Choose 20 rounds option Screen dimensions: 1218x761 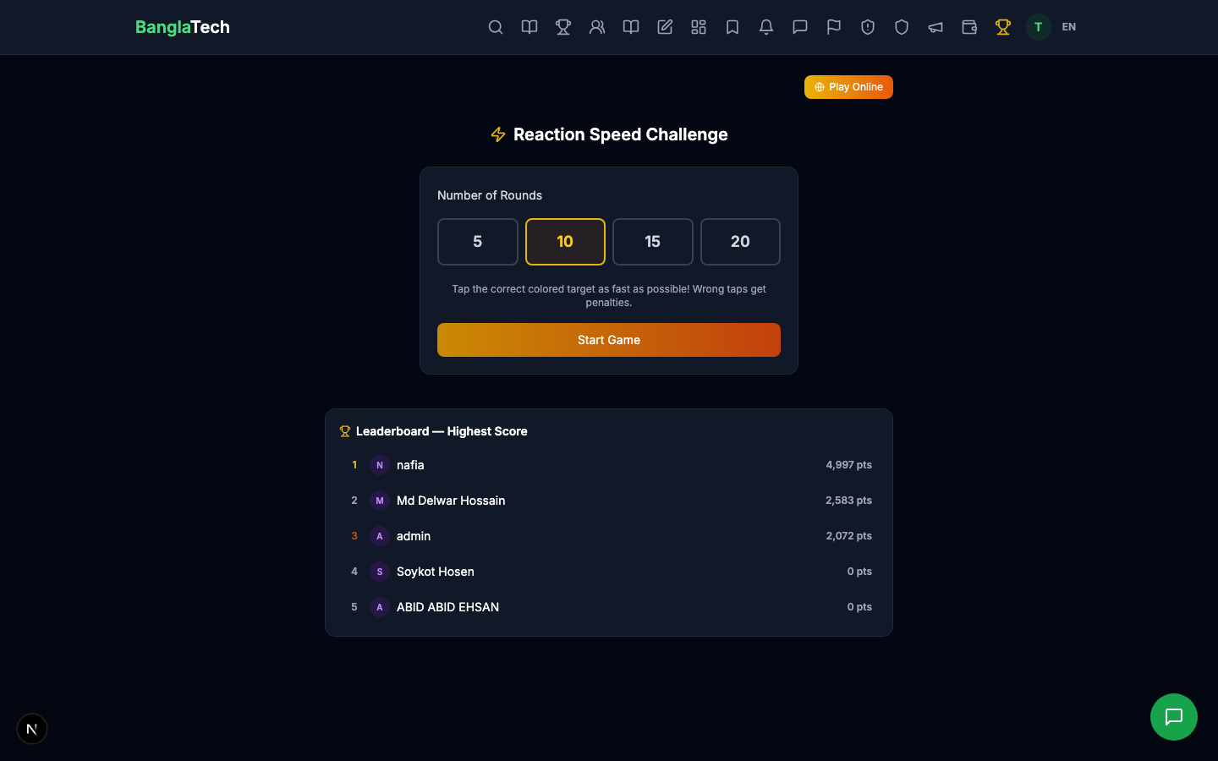(740, 242)
